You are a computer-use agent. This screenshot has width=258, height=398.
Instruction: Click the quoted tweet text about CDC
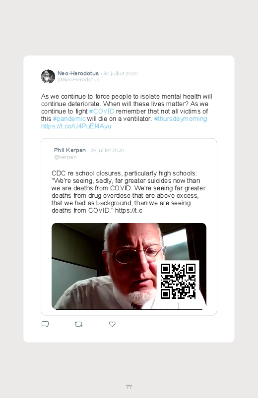(x=129, y=192)
